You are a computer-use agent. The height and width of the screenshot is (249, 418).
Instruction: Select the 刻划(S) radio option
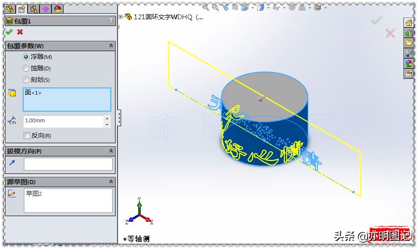(26, 80)
